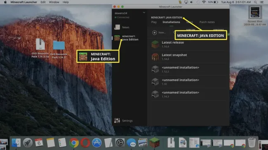The width and height of the screenshot is (268, 150).
Task: Click the crafting table icon for Latest snapshot
Action: (x=155, y=57)
